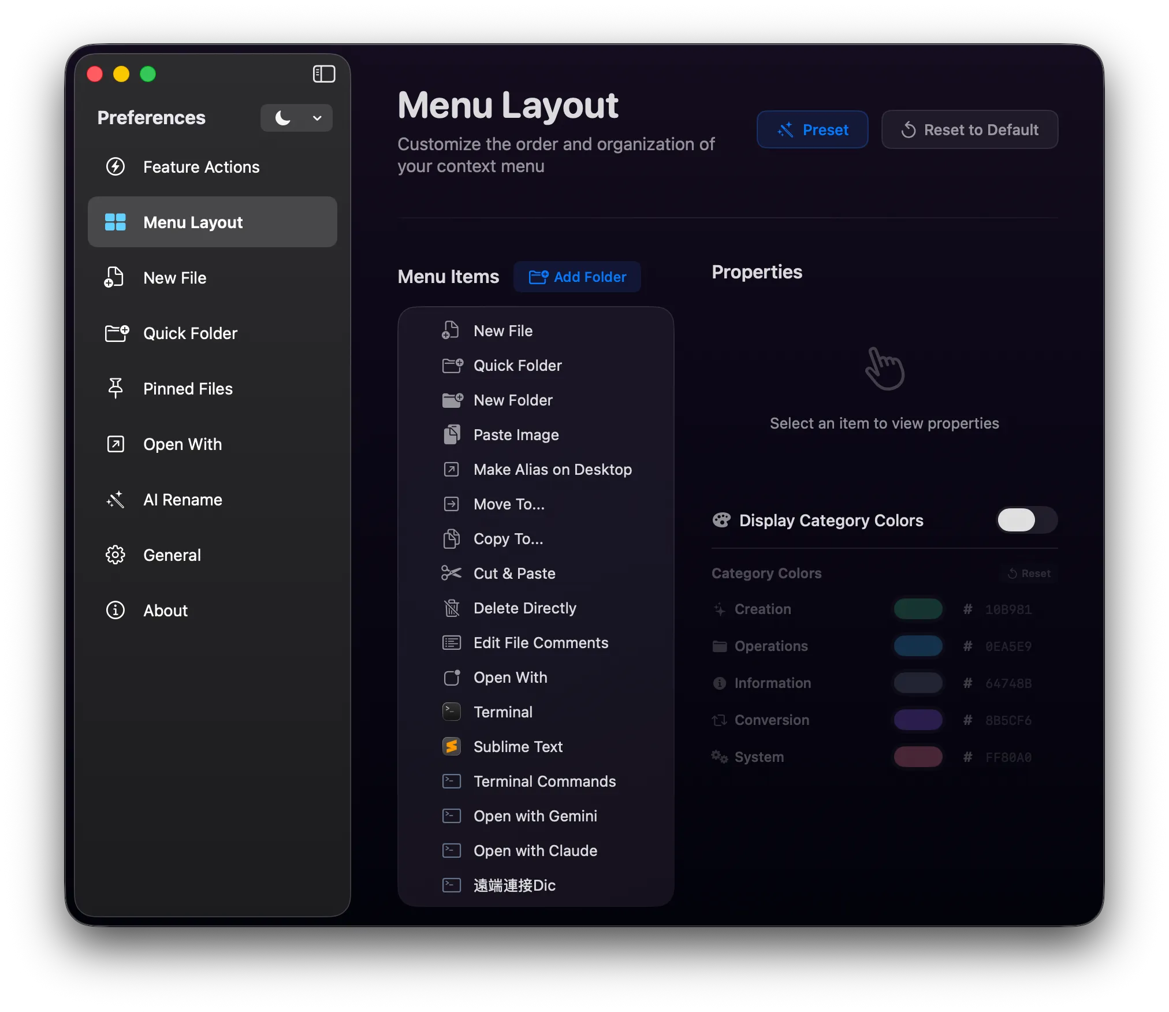Click the Edit File Comments icon

pos(452,642)
